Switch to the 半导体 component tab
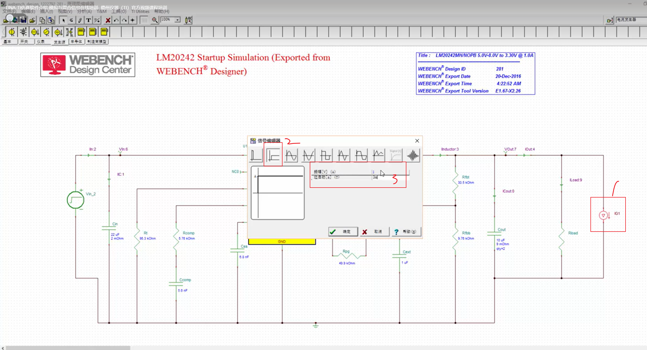Image resolution: width=647 pixels, height=350 pixels. (x=76, y=42)
